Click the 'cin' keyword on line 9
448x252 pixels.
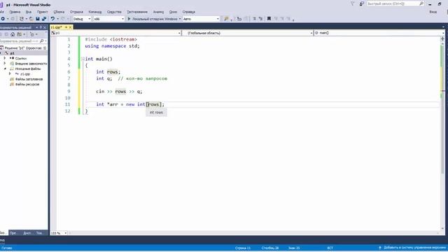100,92
